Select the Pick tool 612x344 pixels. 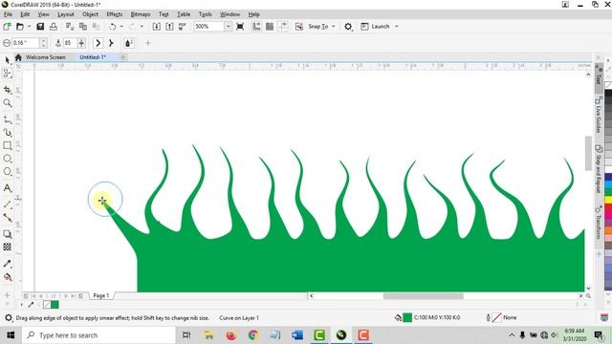click(7, 59)
